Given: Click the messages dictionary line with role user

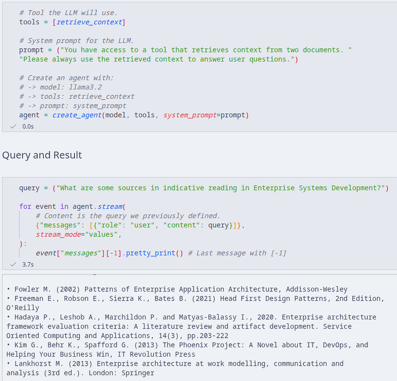Looking at the screenshot, I should 140,225.
